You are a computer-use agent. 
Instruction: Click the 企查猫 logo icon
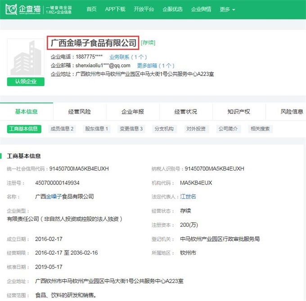(12, 9)
